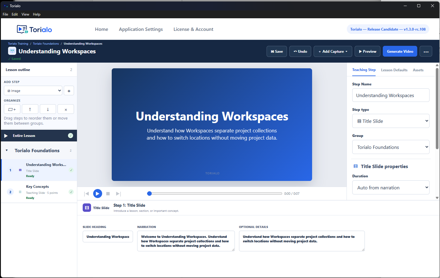Image resolution: width=440 pixels, height=278 pixels.
Task: Click the Narration text area
Action: point(186,241)
